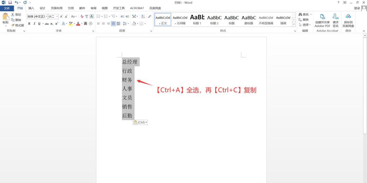Click Create and Share Adobe PDF

[322, 21]
